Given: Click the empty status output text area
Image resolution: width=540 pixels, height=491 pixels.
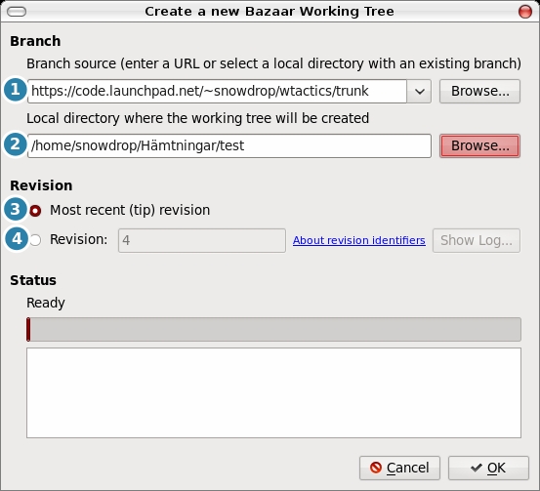Looking at the screenshot, I should pyautogui.click(x=273, y=392).
